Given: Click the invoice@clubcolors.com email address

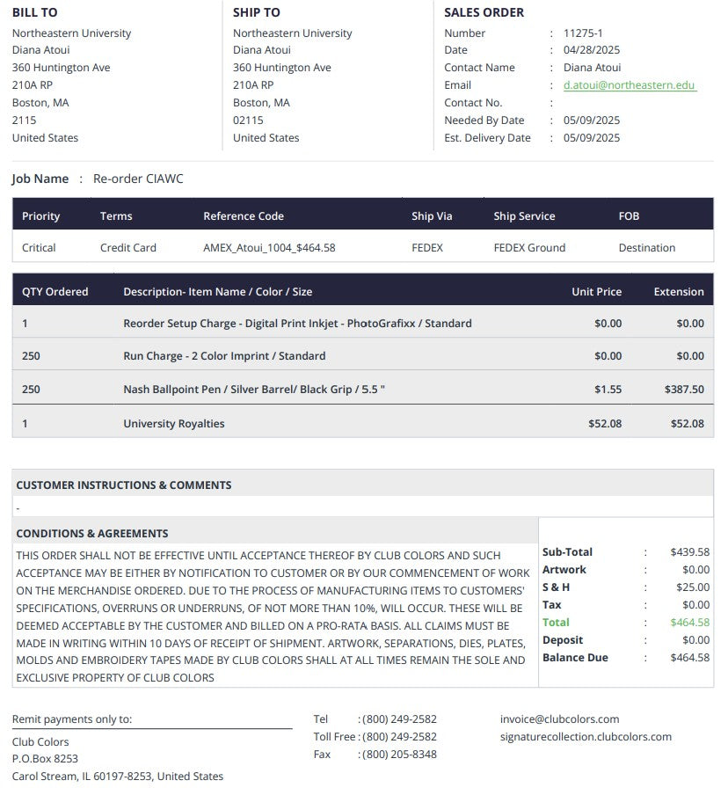Looking at the screenshot, I should tap(559, 719).
